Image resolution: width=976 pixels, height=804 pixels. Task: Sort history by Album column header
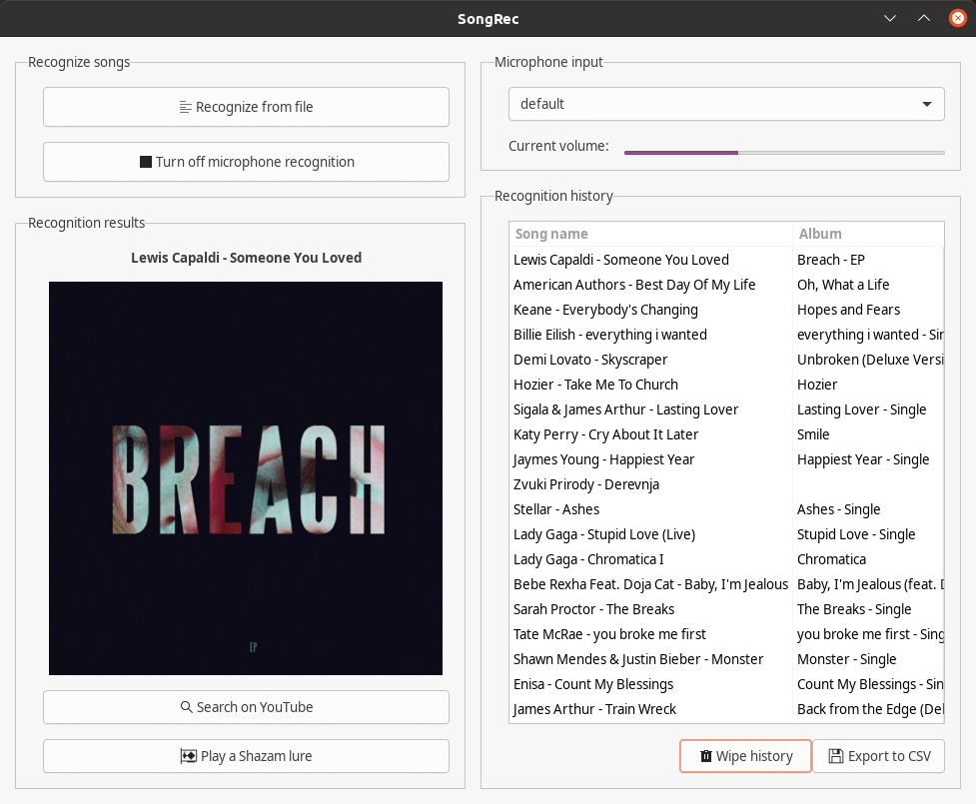coord(868,234)
